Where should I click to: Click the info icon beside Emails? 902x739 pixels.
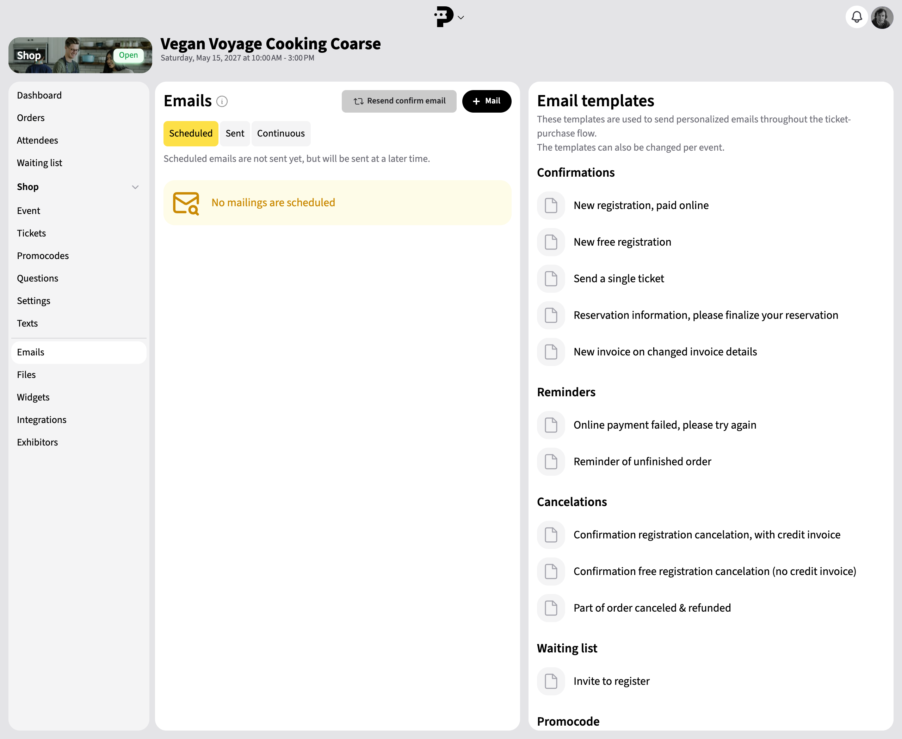click(x=222, y=101)
